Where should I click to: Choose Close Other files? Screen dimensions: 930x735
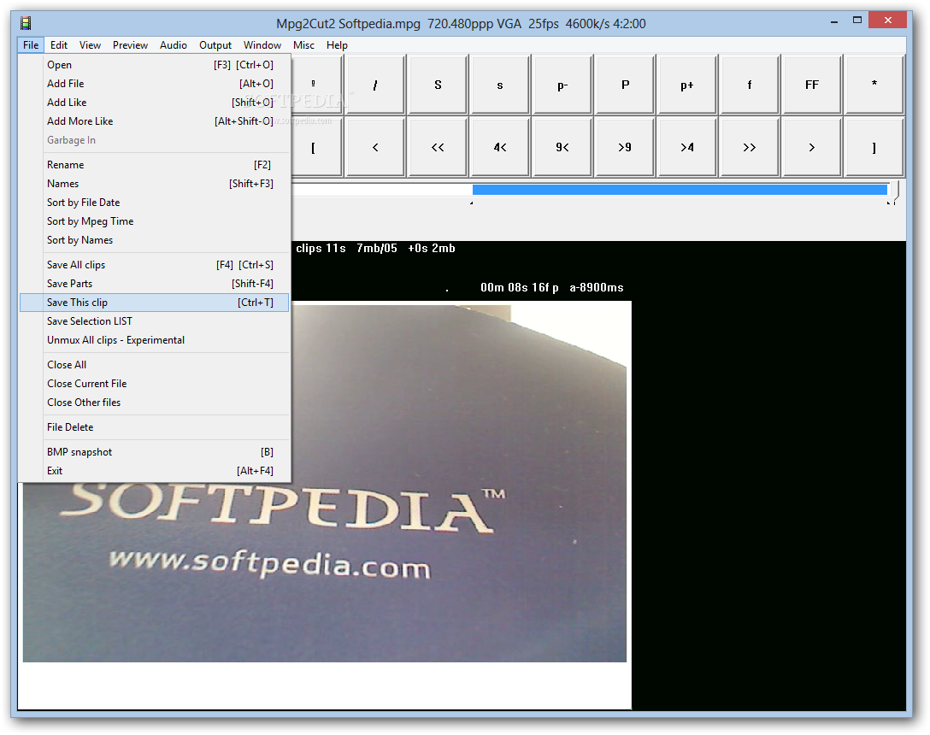tap(154, 403)
